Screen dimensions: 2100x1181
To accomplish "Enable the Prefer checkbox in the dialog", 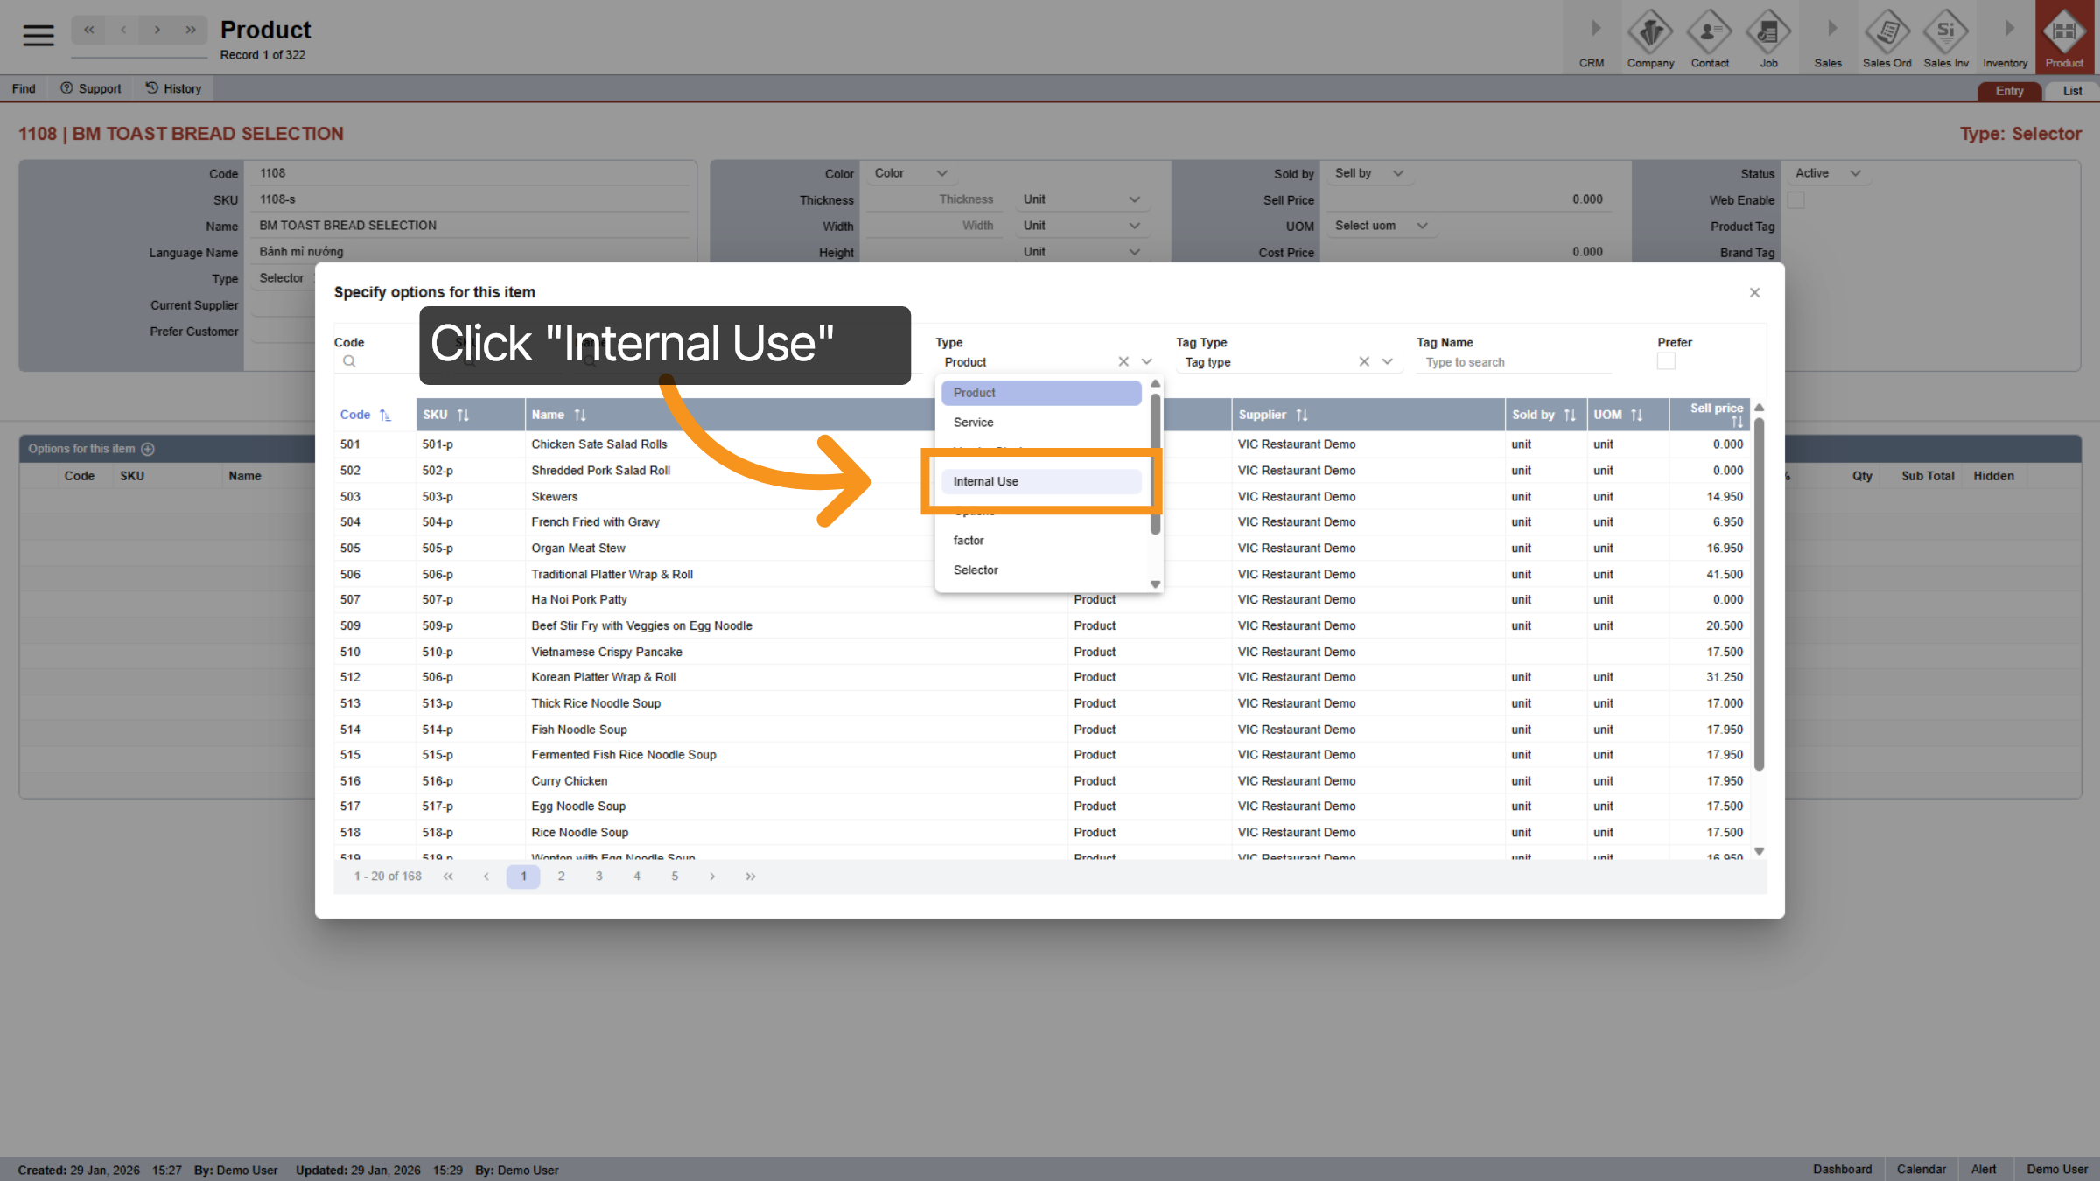I will tap(1665, 361).
